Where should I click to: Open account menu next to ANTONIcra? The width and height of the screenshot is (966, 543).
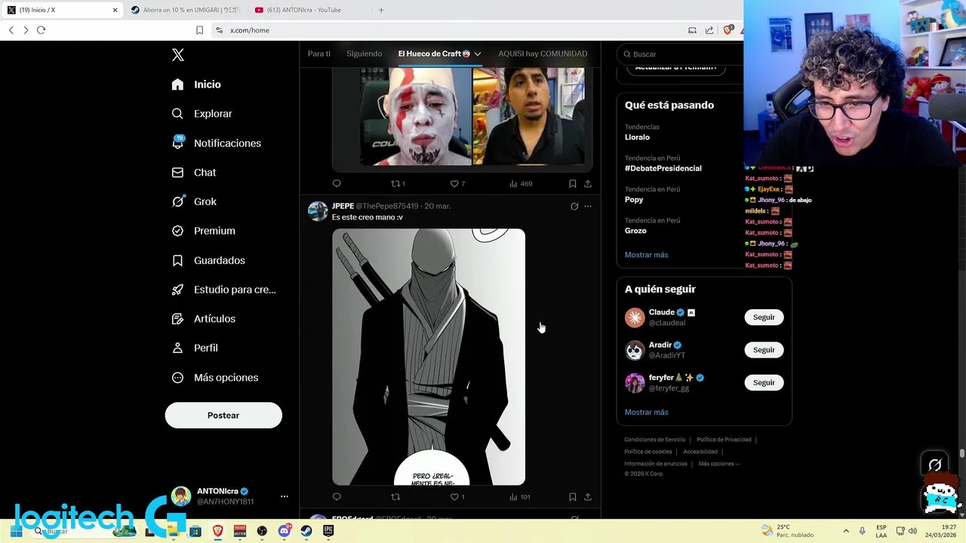pos(285,496)
